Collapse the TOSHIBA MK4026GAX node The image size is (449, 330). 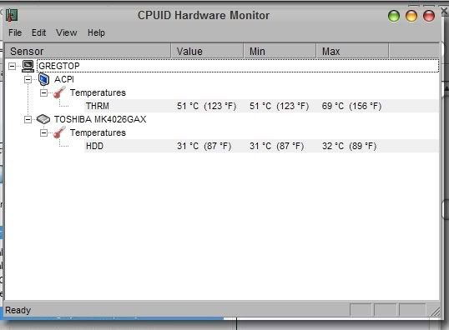(28, 119)
